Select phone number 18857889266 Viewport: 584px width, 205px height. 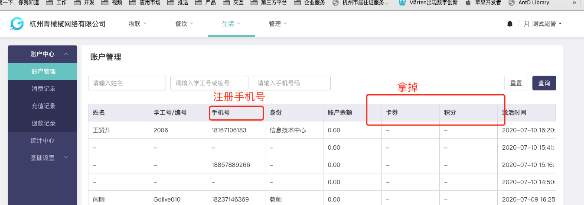(231, 165)
